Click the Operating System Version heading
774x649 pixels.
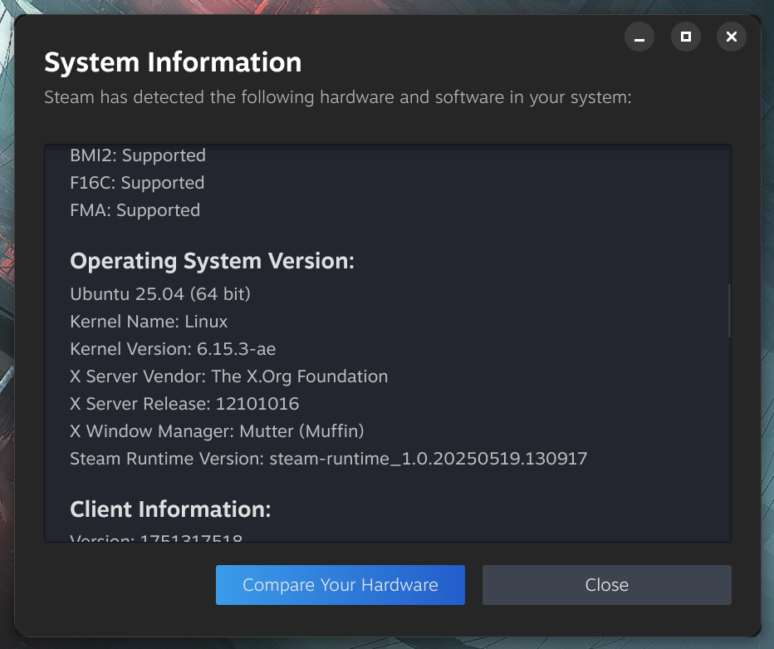(213, 261)
